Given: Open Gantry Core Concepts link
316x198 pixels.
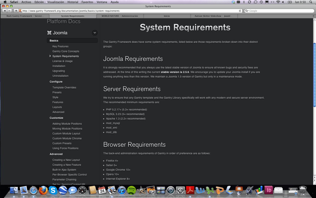Looking at the screenshot, I should pos(66,51).
